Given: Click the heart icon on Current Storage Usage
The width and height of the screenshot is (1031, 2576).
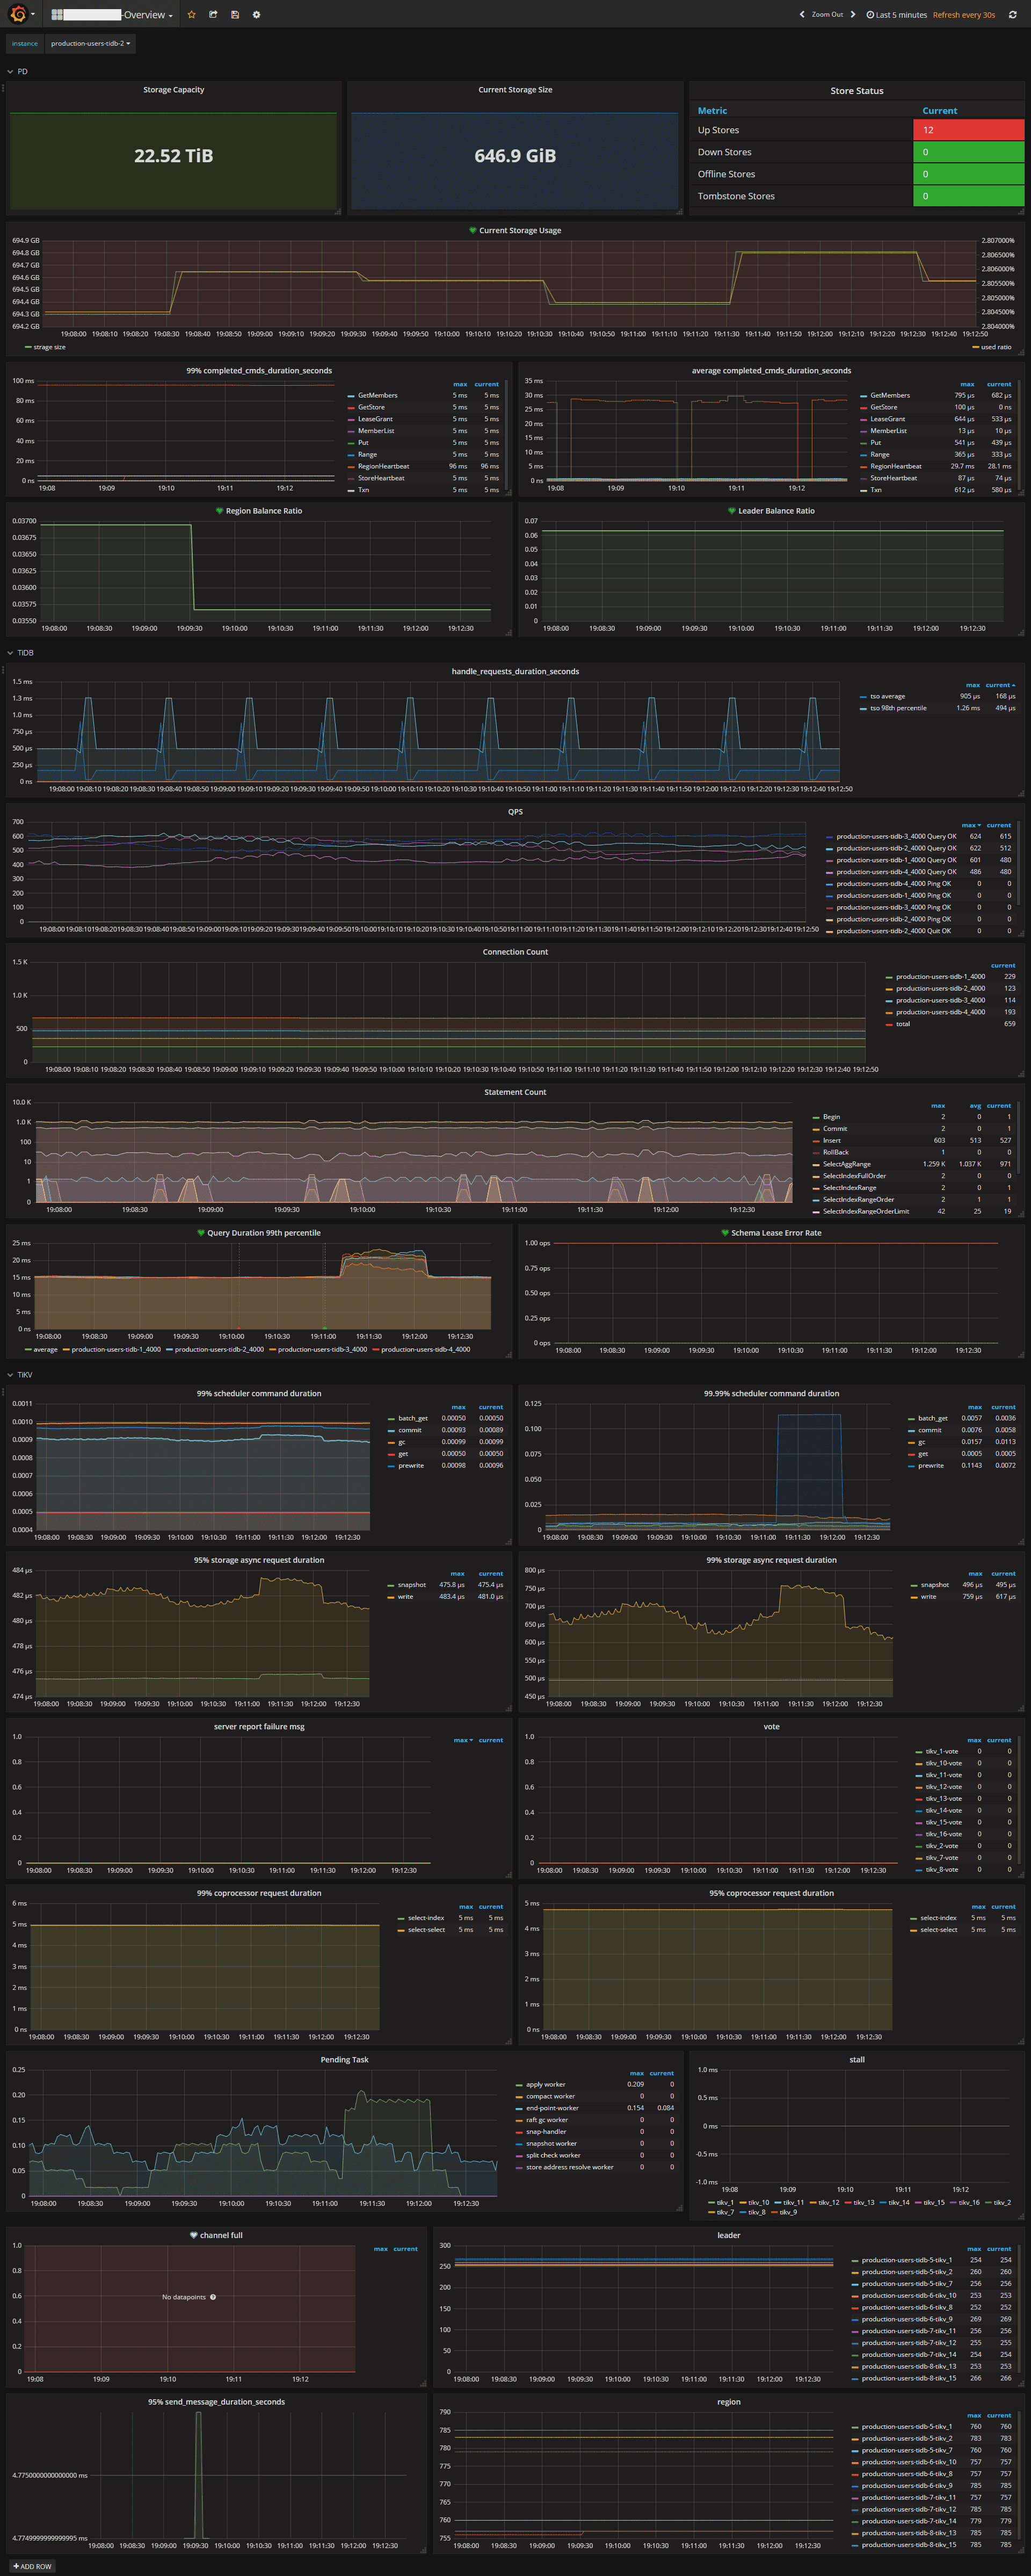Looking at the screenshot, I should pyautogui.click(x=473, y=230).
